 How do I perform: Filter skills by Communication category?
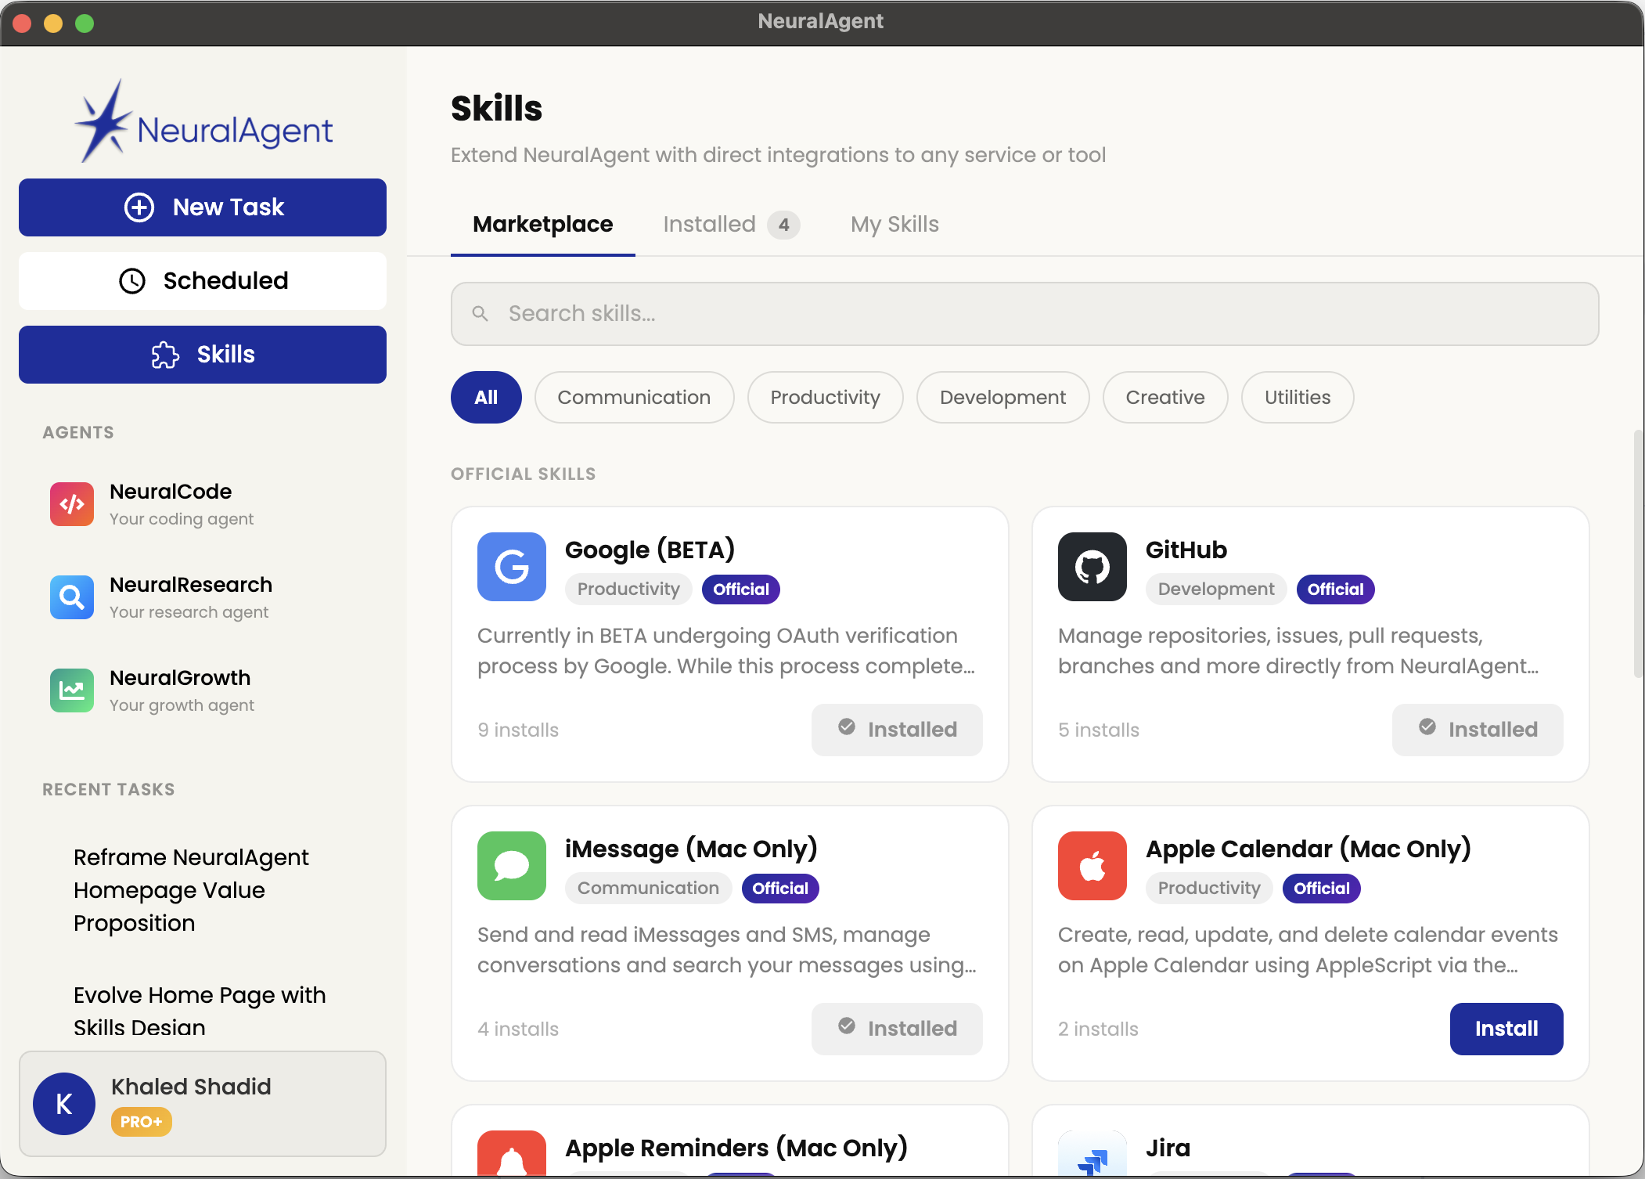click(x=634, y=397)
